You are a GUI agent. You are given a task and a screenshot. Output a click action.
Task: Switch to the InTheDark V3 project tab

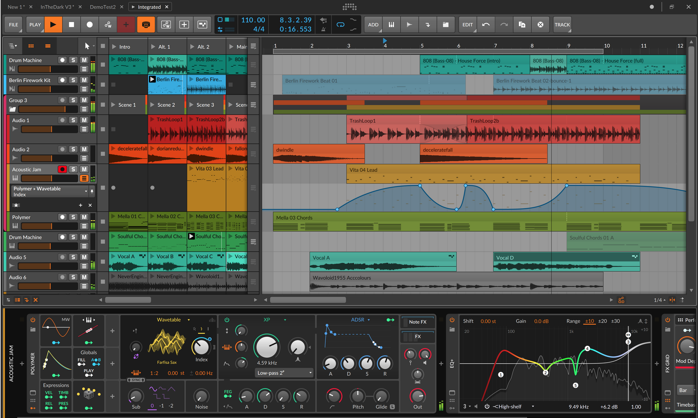coord(57,7)
